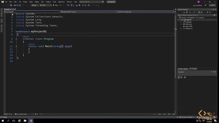
Task: Open the Edit menu
Action: point(11,2)
